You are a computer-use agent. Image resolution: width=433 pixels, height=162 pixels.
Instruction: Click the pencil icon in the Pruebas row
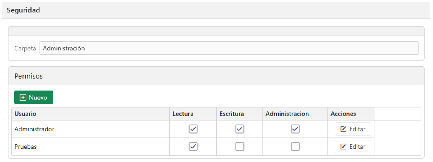(x=344, y=147)
